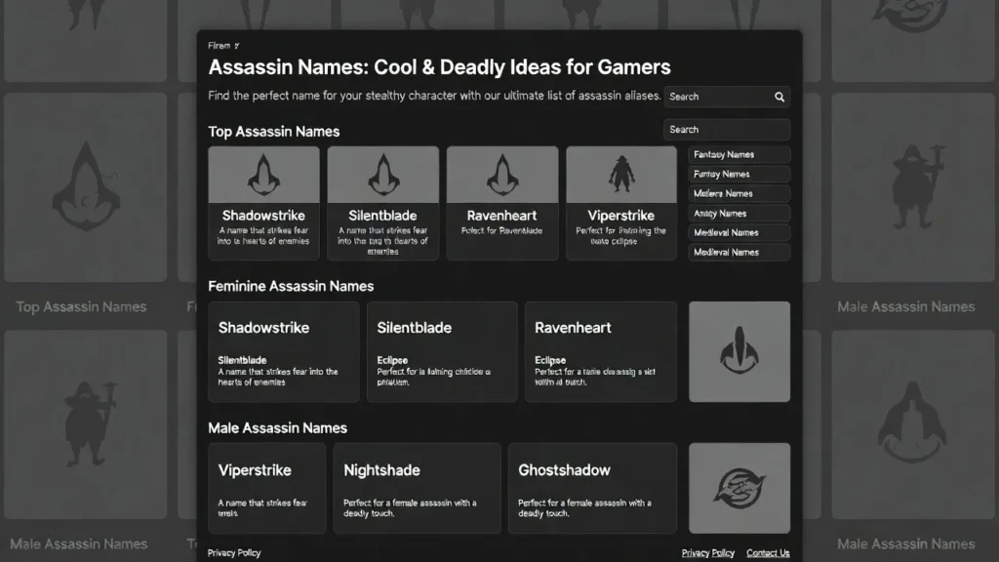Select the Modern Names category

coord(739,193)
